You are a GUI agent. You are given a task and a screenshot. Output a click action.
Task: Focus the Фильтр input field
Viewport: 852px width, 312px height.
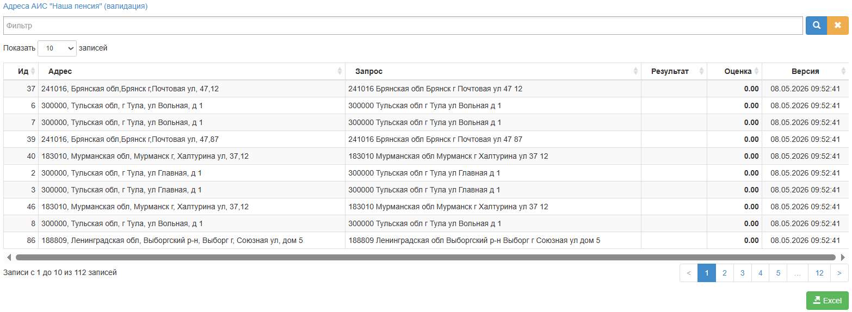click(x=403, y=26)
